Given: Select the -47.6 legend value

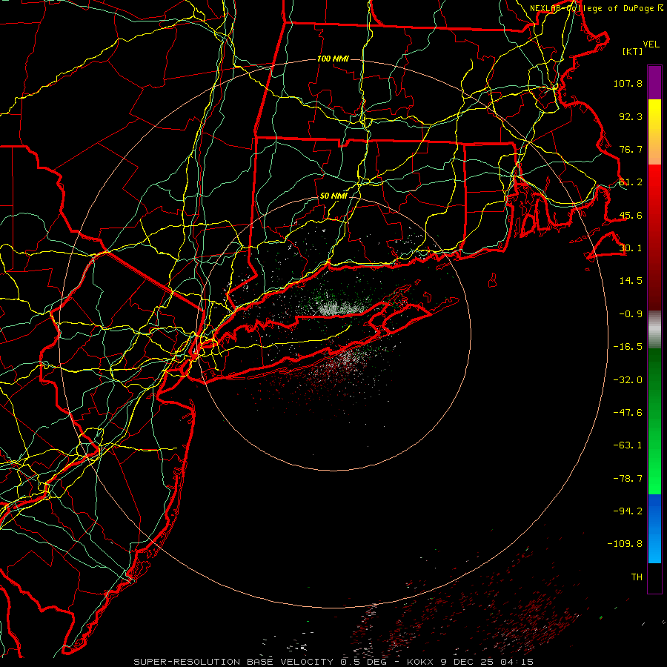Looking at the screenshot, I should 628,413.
